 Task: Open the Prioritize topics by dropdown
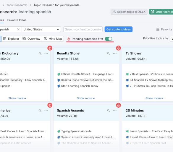tap(172, 39)
